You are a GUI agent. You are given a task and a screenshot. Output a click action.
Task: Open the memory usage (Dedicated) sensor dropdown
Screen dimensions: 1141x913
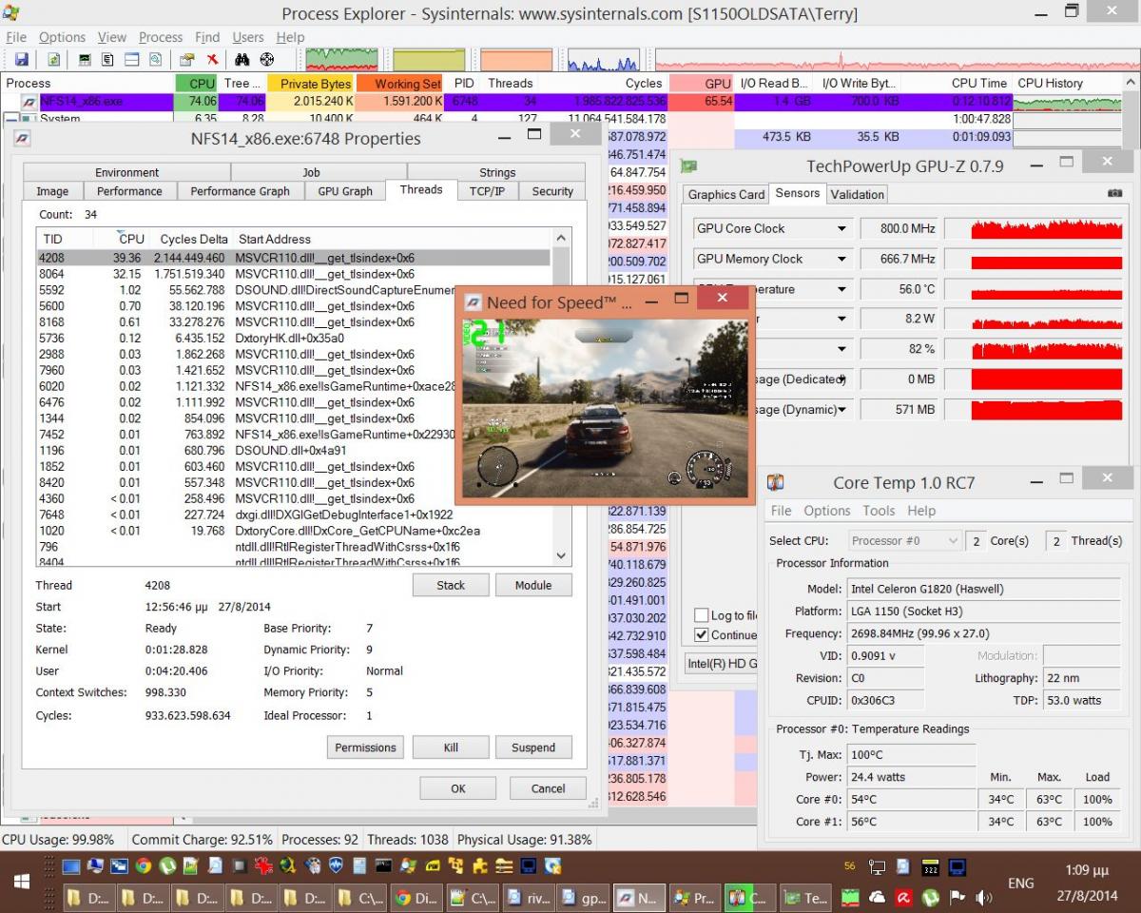(841, 379)
